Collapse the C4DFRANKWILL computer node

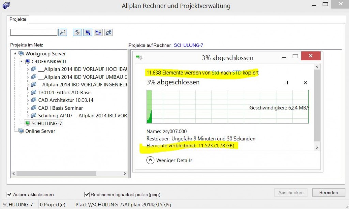pyautogui.click(x=21, y=62)
